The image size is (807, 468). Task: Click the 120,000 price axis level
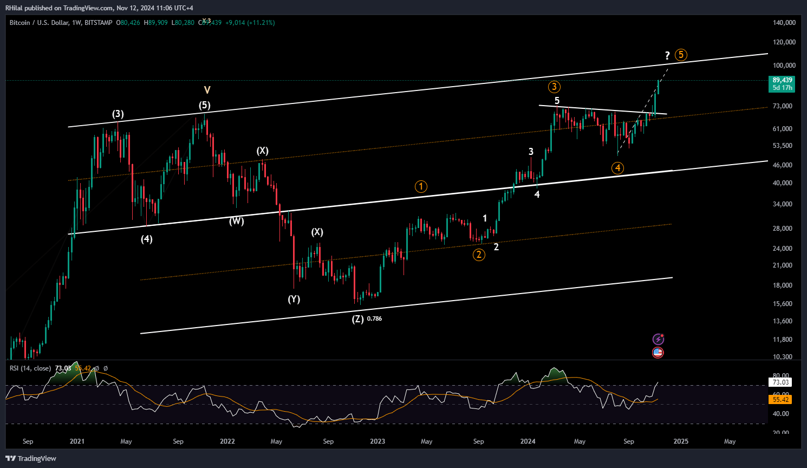coord(784,42)
